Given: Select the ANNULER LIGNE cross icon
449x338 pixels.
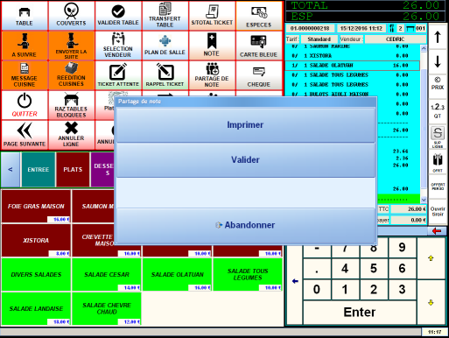Looking at the screenshot, I should coord(71,135).
